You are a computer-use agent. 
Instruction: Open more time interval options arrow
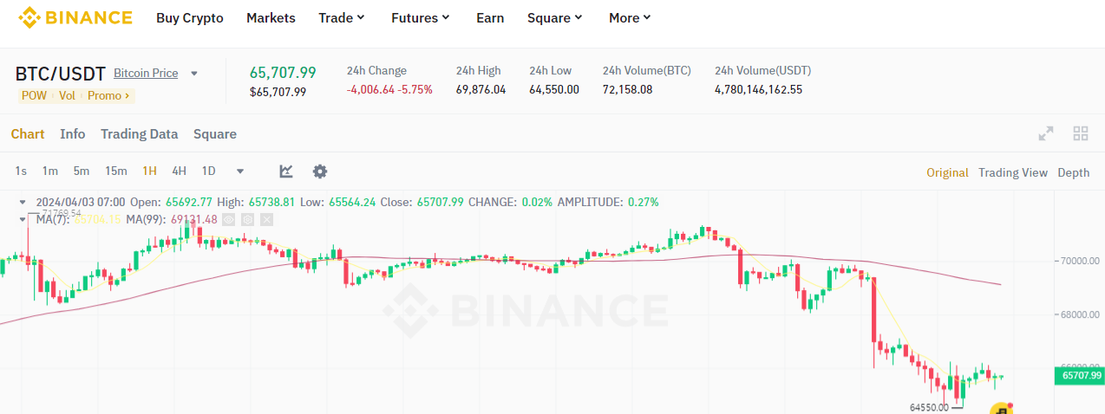[x=240, y=171]
